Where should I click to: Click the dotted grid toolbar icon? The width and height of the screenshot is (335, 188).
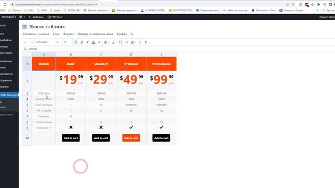[x=140, y=42]
